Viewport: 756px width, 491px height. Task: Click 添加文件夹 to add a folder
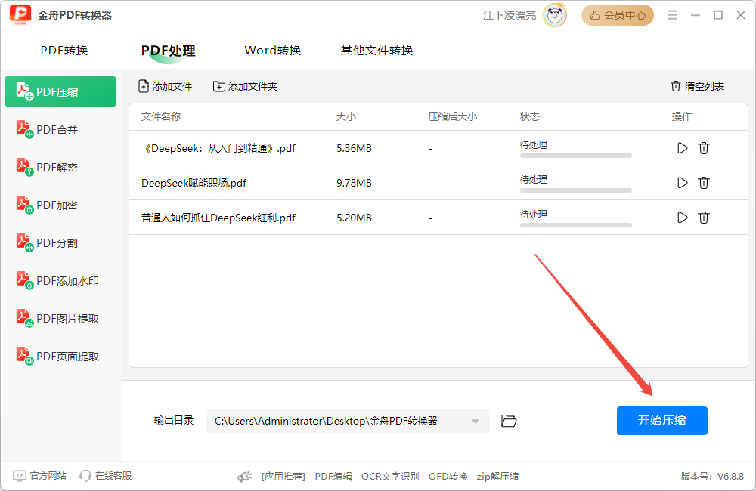246,86
